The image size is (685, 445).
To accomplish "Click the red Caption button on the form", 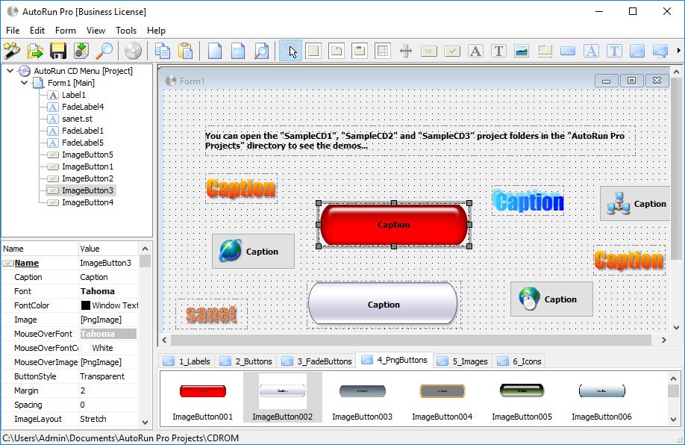I will 393,225.
